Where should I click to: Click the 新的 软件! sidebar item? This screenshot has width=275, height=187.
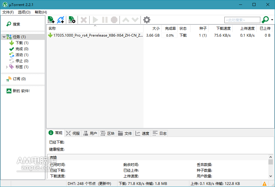tap(18, 91)
